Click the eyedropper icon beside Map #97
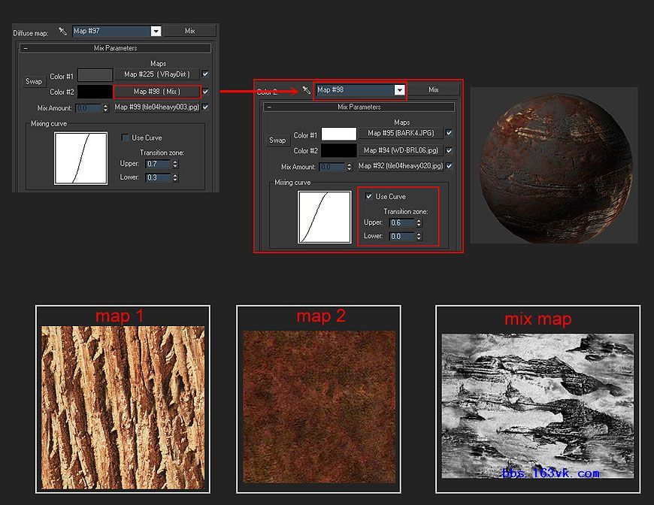 click(x=62, y=32)
